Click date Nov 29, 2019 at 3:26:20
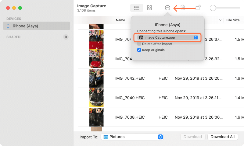This screenshot has height=146, width=244. tap(199, 78)
